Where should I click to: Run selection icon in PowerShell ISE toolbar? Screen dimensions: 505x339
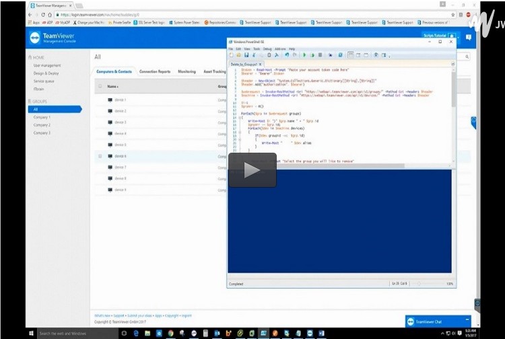pyautogui.click(x=312, y=55)
